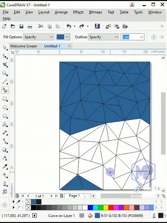Select the Interactive Fill tool
This screenshot has width=167, height=223.
click(x=5, y=175)
